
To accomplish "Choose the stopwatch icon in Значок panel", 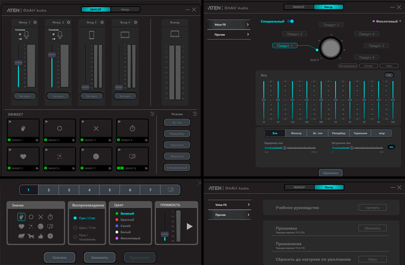I will [50, 217].
